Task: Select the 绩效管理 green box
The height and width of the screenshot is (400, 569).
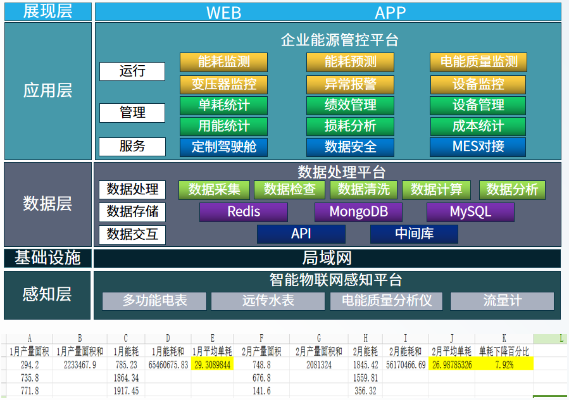Action: point(350,105)
